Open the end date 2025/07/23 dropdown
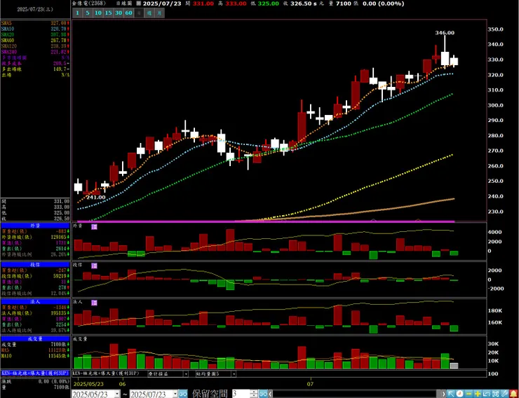519x398 pixels. point(175,394)
